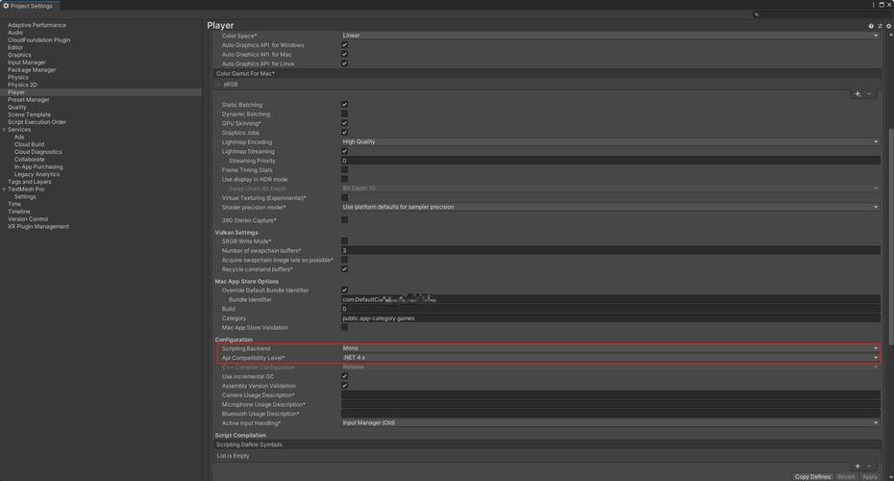The width and height of the screenshot is (894, 481).
Task: Open the Lightmap Encoding dropdown
Action: tap(610, 142)
